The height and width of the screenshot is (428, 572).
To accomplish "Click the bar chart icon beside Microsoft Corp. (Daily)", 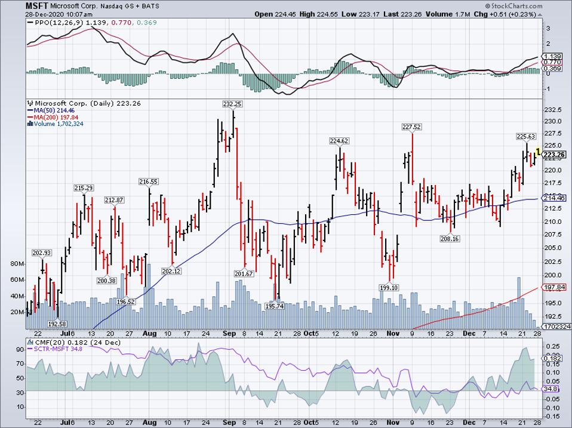I will point(30,103).
